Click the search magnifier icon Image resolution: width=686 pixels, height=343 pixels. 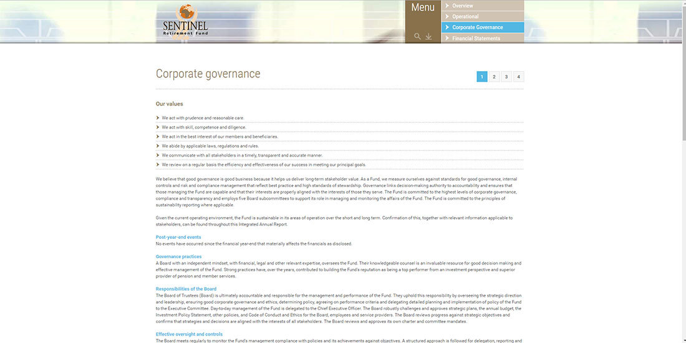coord(417,37)
